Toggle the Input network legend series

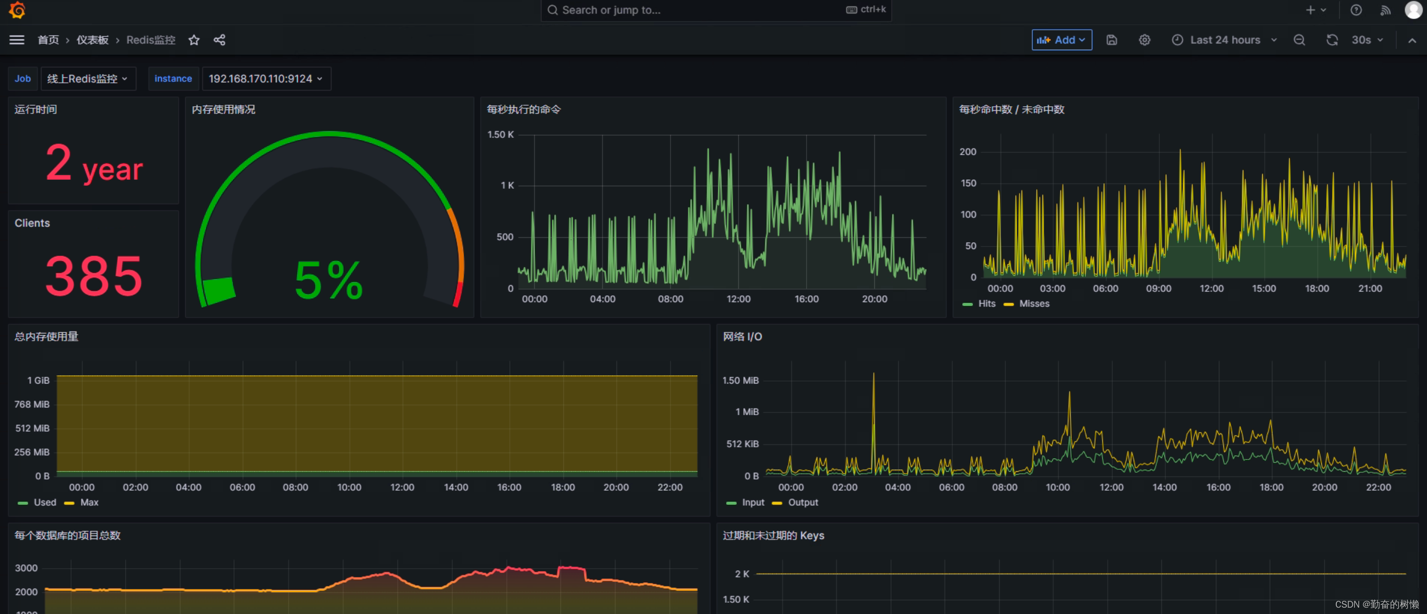pyautogui.click(x=753, y=502)
